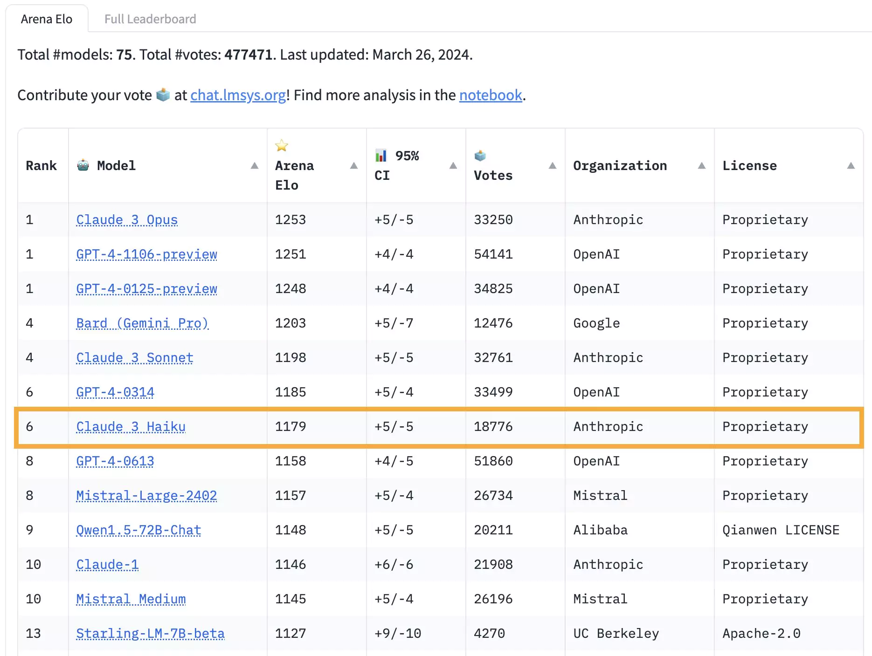Screen dimensions: 872x656
Task: Click the Claude 3 Sonnet link
Action: [134, 357]
